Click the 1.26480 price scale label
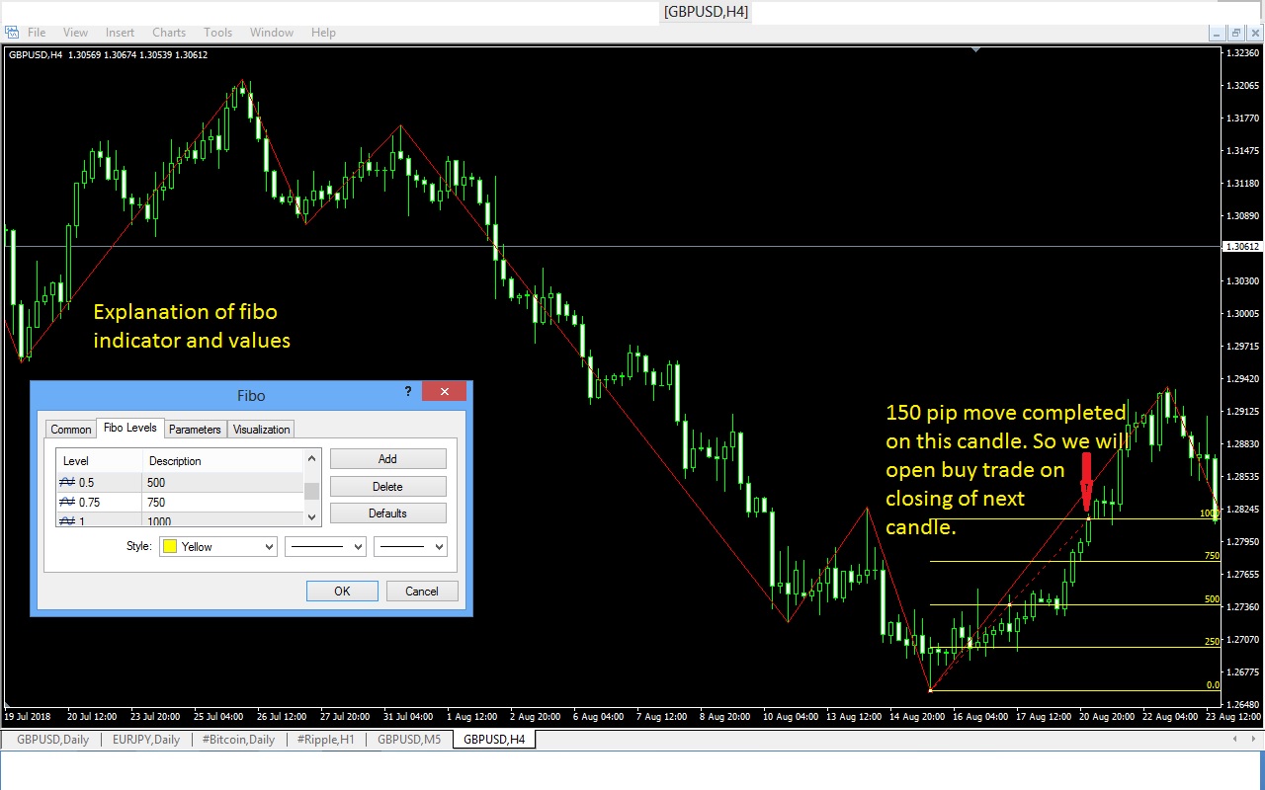Image resolution: width=1265 pixels, height=790 pixels. 1242,704
